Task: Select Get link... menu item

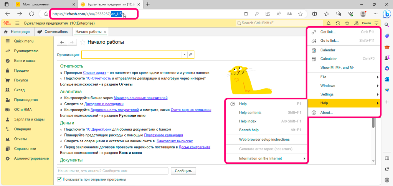Action: pyautogui.click(x=343, y=32)
